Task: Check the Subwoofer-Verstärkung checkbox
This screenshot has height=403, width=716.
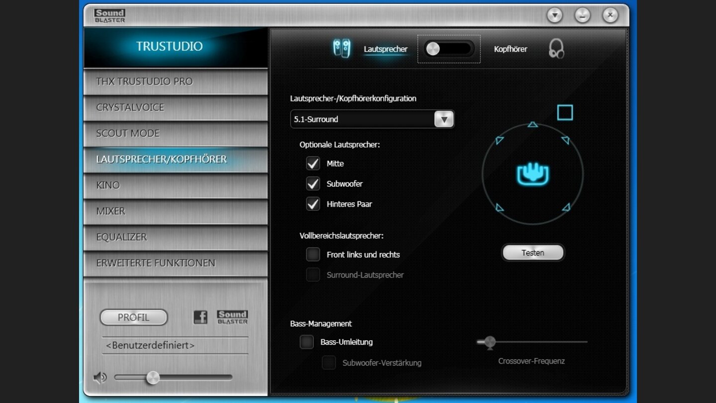Action: pyautogui.click(x=329, y=363)
